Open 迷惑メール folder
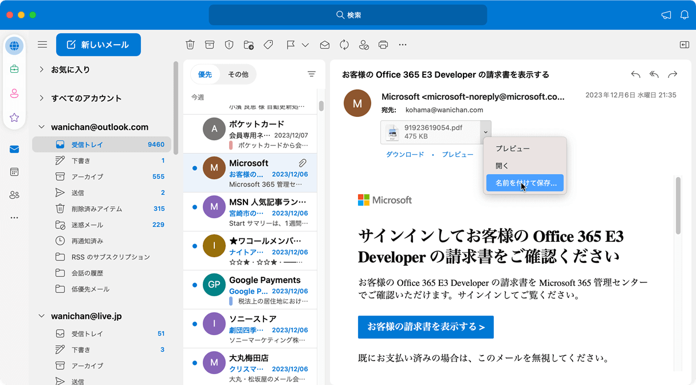Screen dimensions: 696x385 pyautogui.click(x=101, y=225)
